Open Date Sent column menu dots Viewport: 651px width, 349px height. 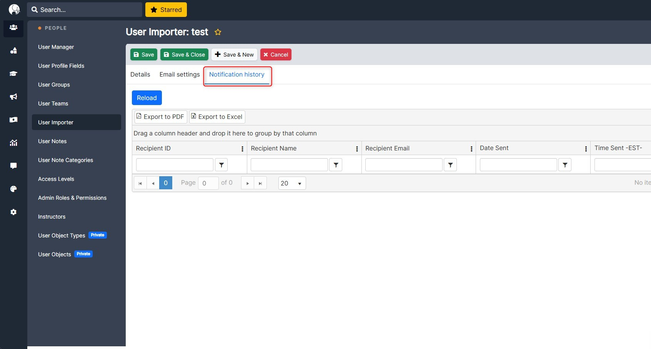(x=586, y=149)
